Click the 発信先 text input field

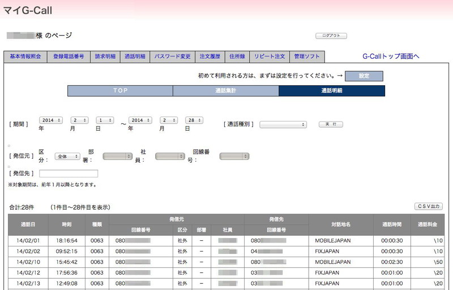pyautogui.click(x=69, y=174)
